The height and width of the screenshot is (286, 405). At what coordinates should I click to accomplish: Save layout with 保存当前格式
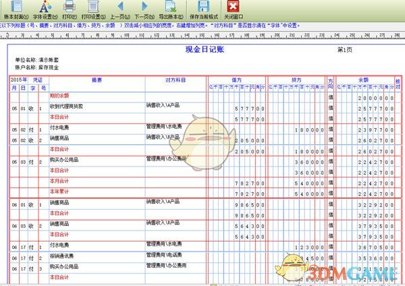click(204, 10)
